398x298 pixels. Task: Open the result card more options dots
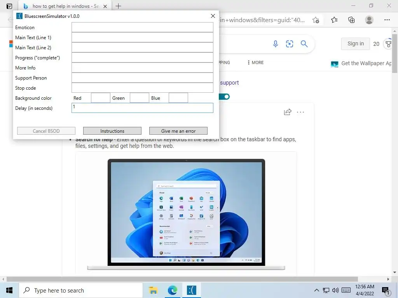[x=300, y=112]
